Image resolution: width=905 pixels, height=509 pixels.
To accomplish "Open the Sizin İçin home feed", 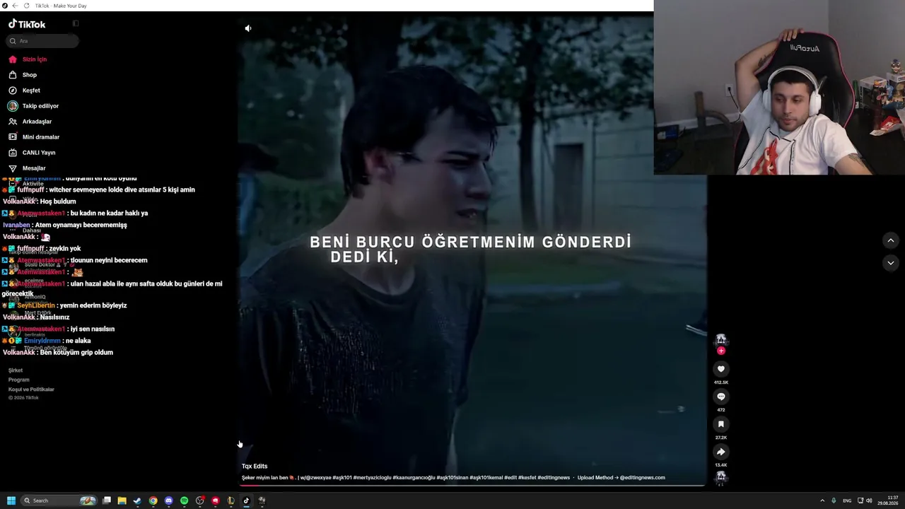I will point(28,59).
